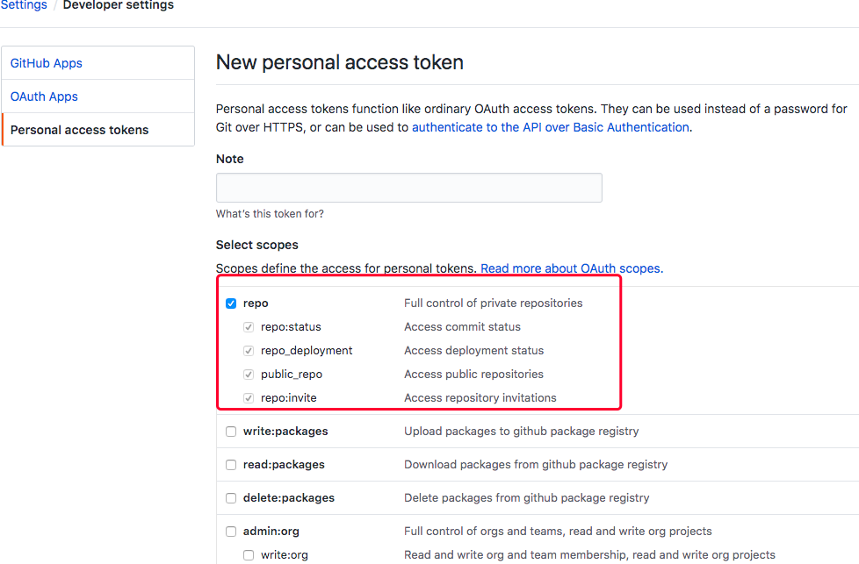859x564 pixels.
Task: Open GitHub Apps in sidebar
Action: [x=47, y=63]
